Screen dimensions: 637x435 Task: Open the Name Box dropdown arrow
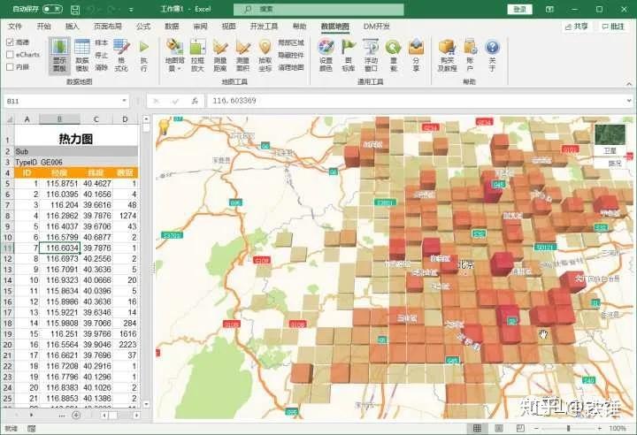click(x=124, y=101)
